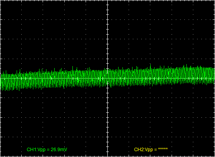215x157 pixels.
Task: Click the CH2 Vpp measurement readout
Action: (151, 150)
